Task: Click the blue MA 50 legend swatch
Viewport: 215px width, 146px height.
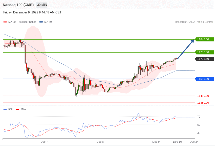Action: pyautogui.click(x=41, y=22)
